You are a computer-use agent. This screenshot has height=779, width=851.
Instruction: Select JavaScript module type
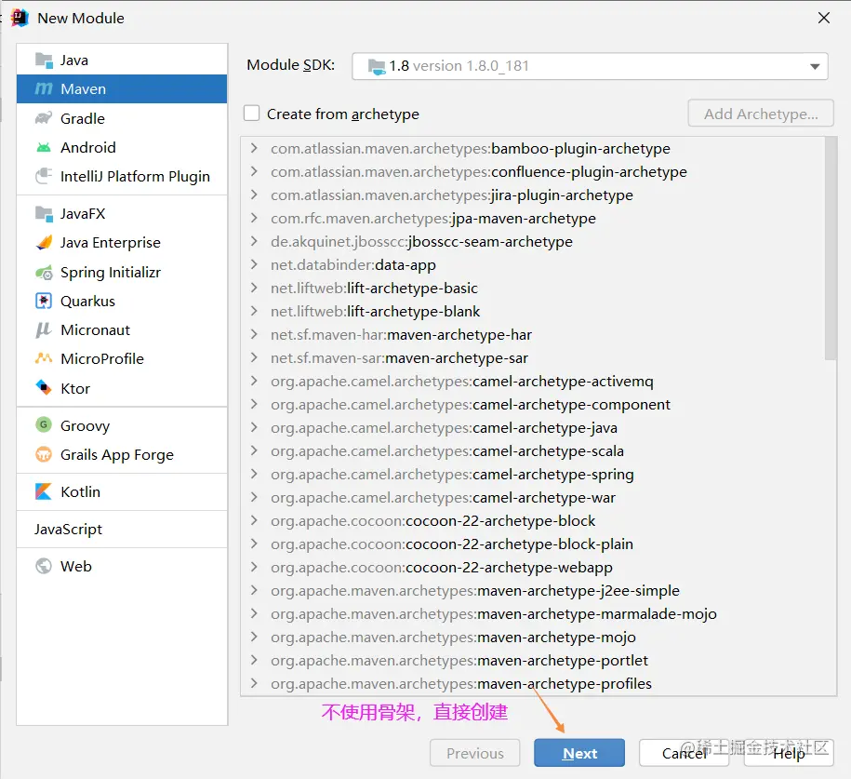(x=122, y=530)
